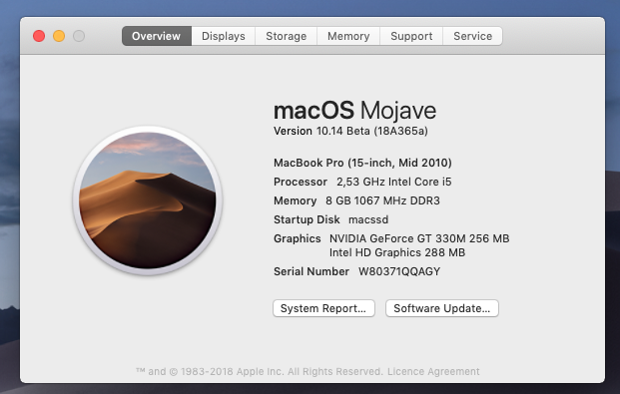Open the Licence Agreement link
620x394 pixels.
[x=433, y=371]
